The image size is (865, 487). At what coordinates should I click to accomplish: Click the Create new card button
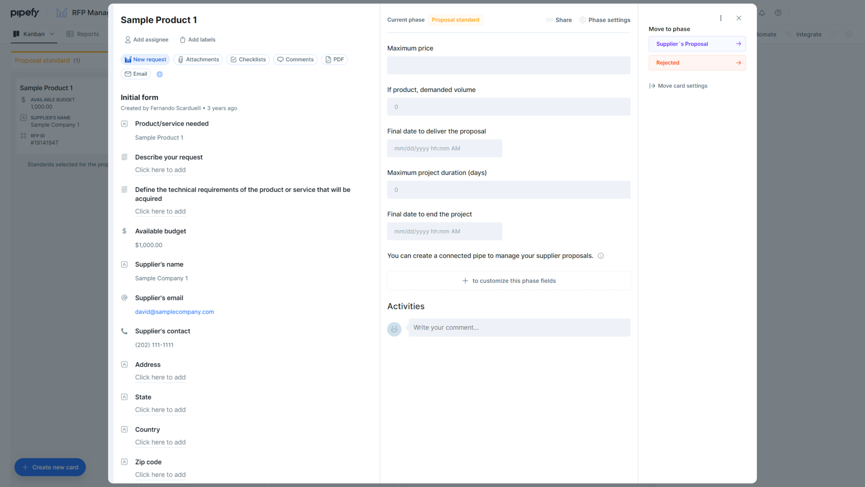tap(50, 467)
